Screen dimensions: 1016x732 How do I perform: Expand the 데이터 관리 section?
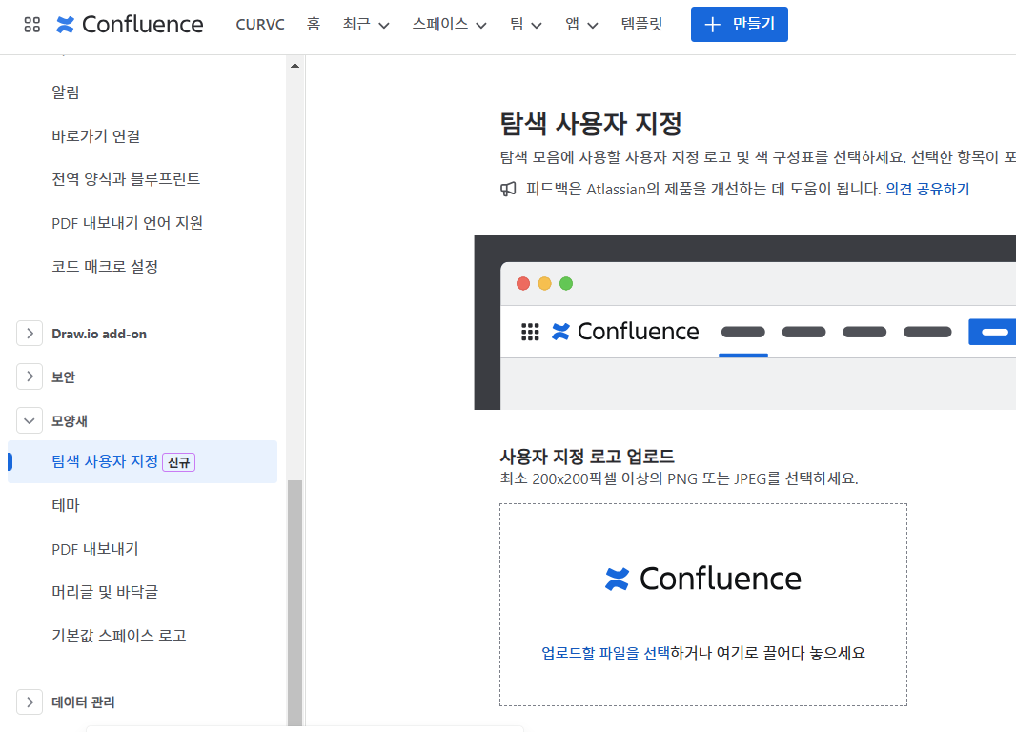point(30,702)
